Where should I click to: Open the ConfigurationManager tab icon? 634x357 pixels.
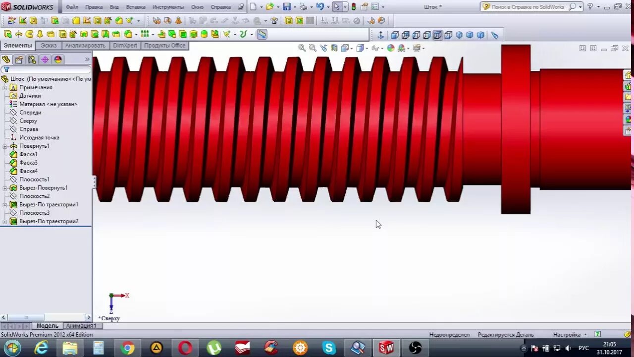pyautogui.click(x=32, y=59)
